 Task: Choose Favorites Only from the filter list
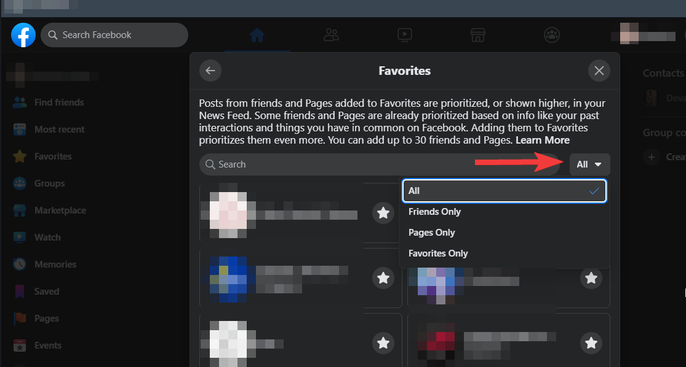pyautogui.click(x=438, y=253)
